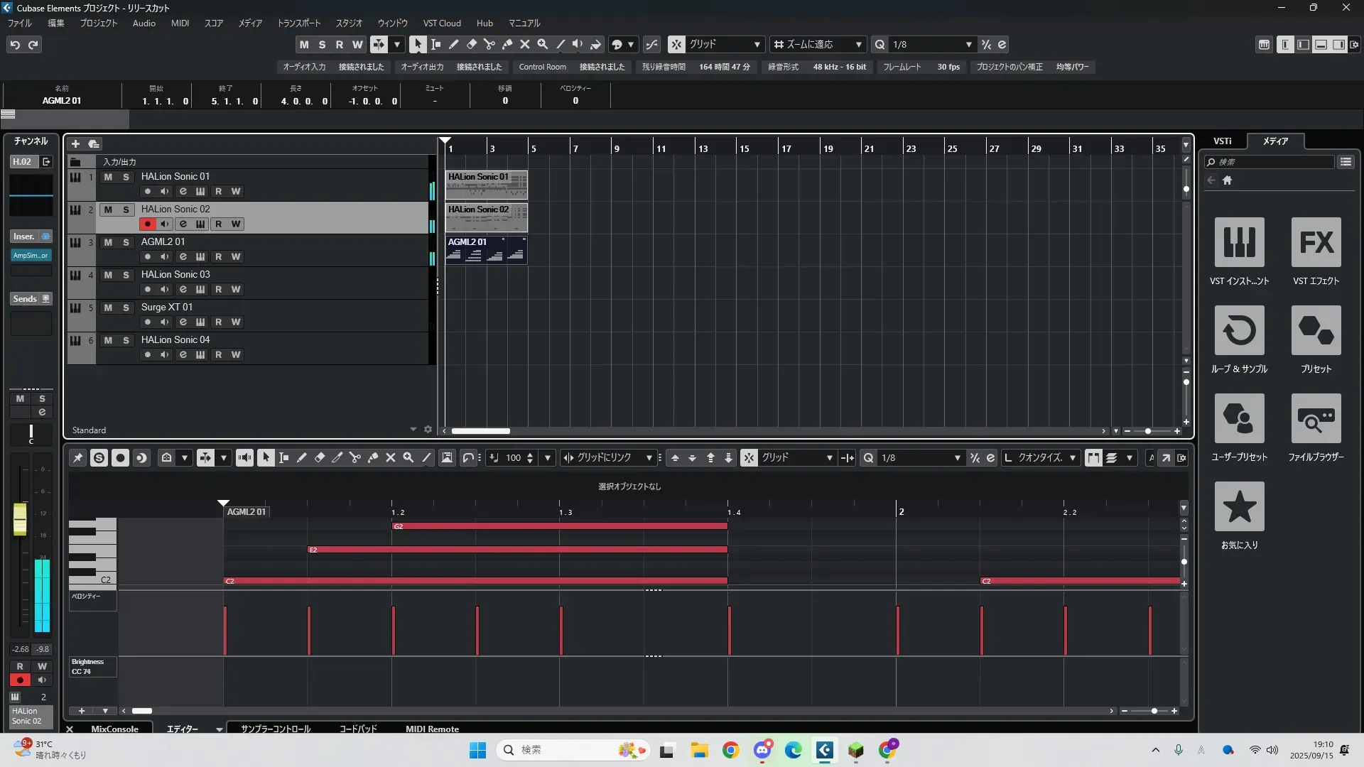This screenshot has height=767, width=1364.
Task: Open the VST Instruments media tile
Action: (1239, 242)
